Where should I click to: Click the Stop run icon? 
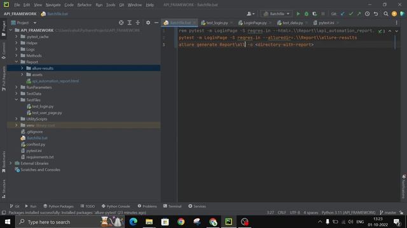[323, 14]
